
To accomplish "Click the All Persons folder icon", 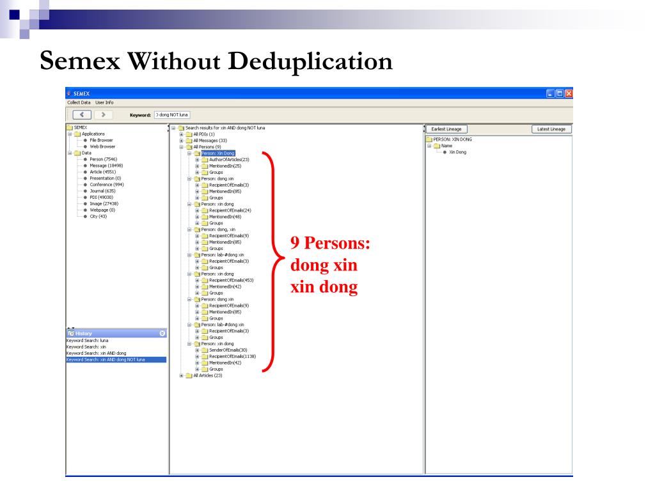I will click(x=189, y=147).
